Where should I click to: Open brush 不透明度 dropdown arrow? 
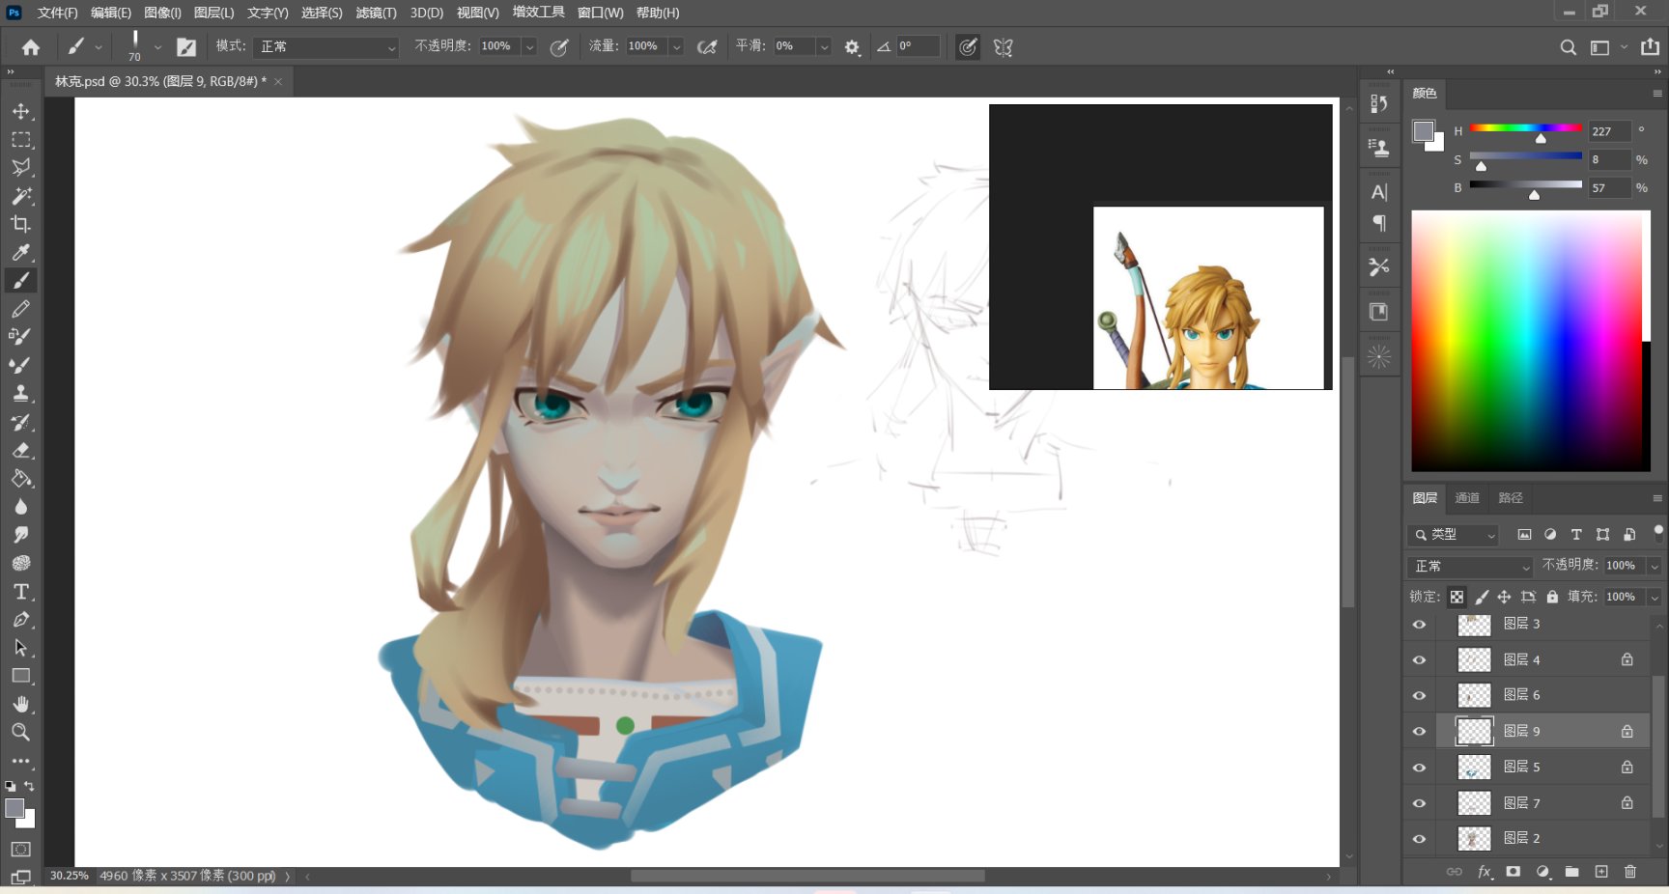529,46
